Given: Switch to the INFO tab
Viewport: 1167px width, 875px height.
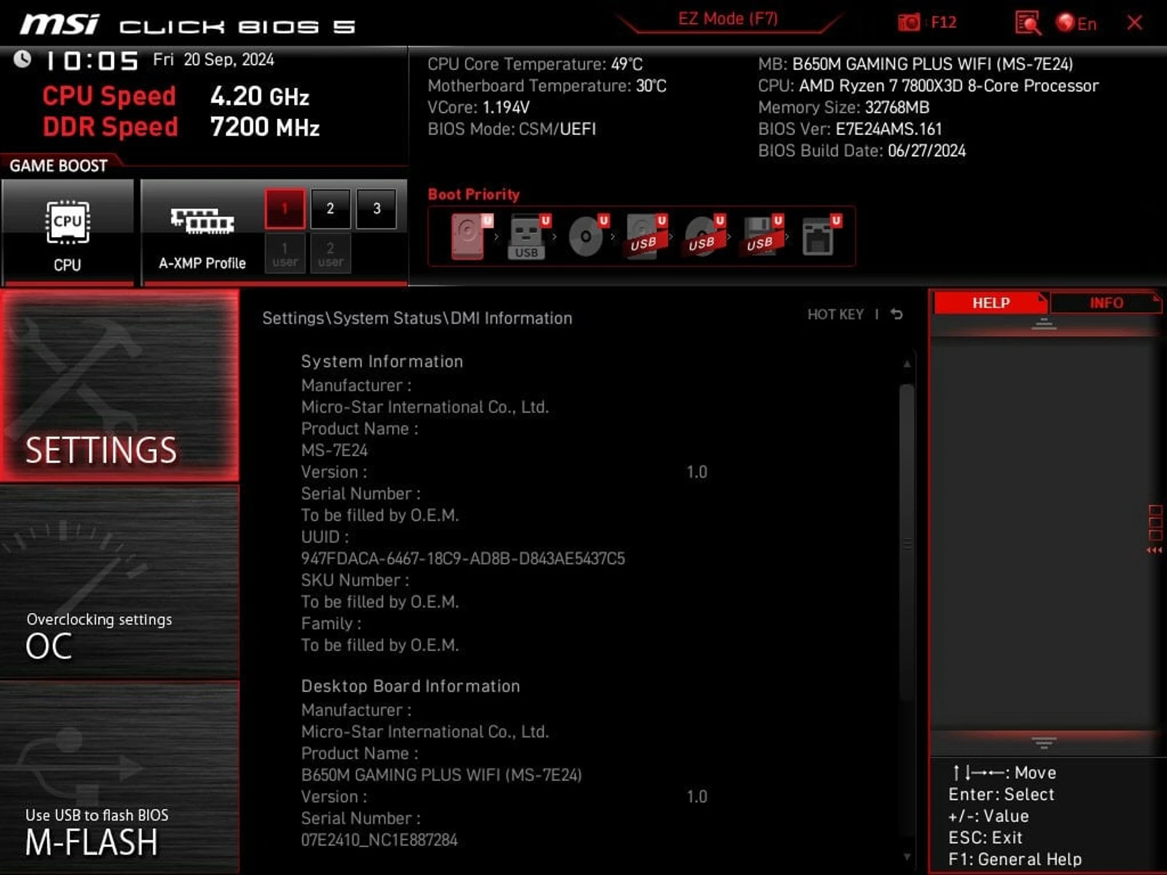Looking at the screenshot, I should pos(1106,303).
